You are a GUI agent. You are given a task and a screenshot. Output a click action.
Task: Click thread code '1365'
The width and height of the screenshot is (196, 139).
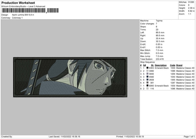tap(173, 80)
